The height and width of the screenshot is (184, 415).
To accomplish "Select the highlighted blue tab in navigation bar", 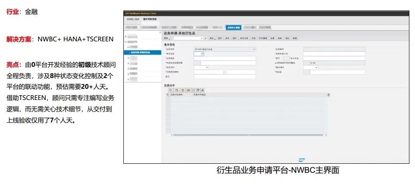I will (x=233, y=28).
